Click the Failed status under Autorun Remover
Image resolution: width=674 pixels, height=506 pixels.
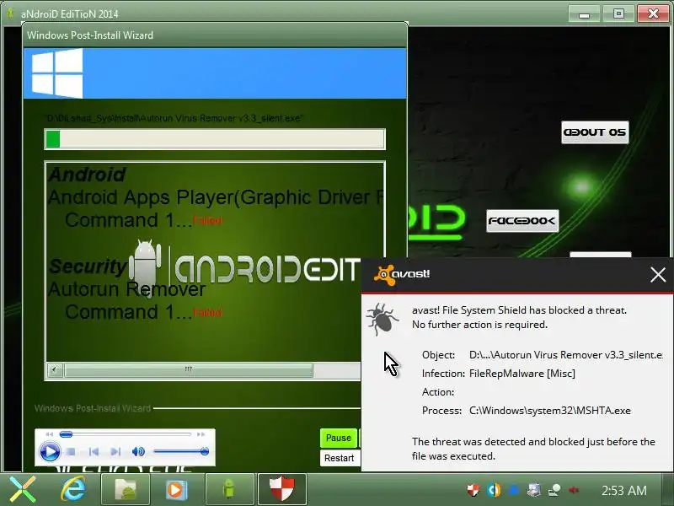tap(207, 313)
